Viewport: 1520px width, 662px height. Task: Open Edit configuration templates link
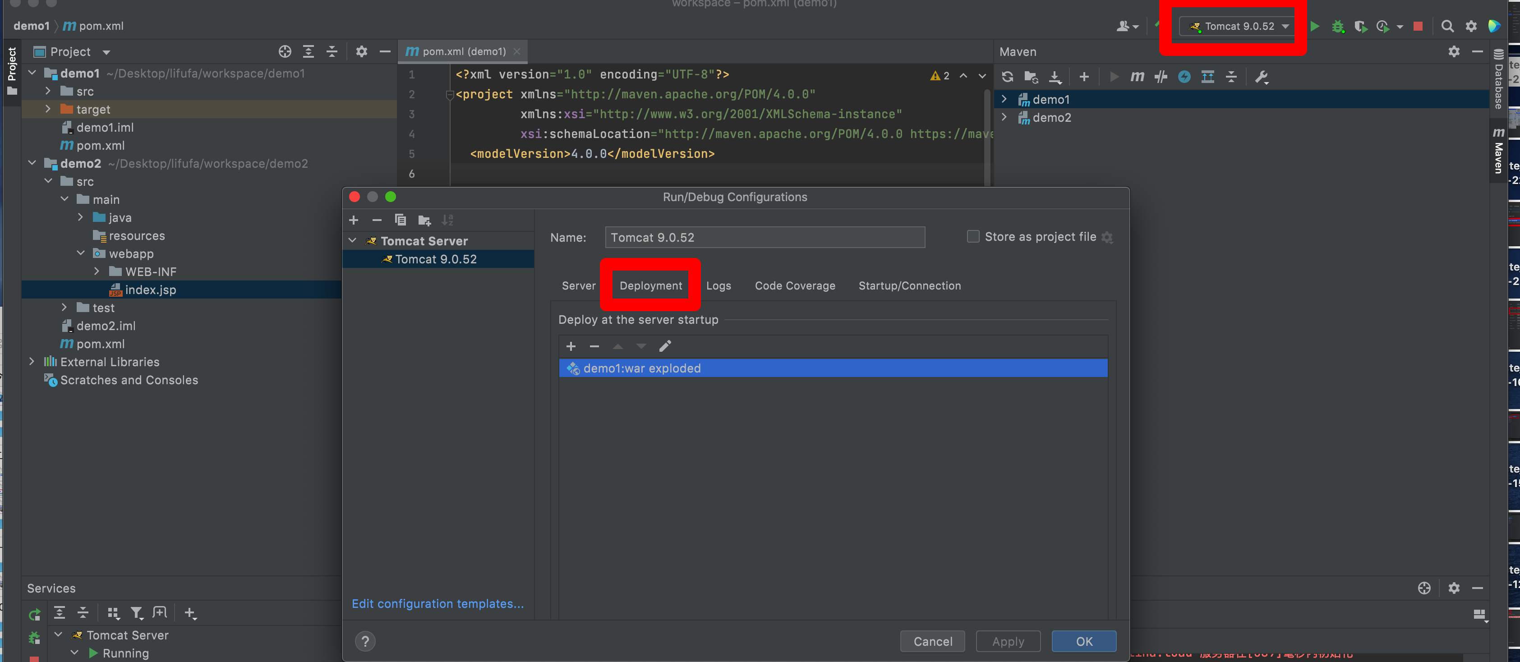point(437,603)
